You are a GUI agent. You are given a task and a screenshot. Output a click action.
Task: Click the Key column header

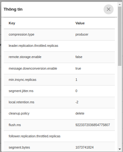pyautogui.click(x=12, y=23)
